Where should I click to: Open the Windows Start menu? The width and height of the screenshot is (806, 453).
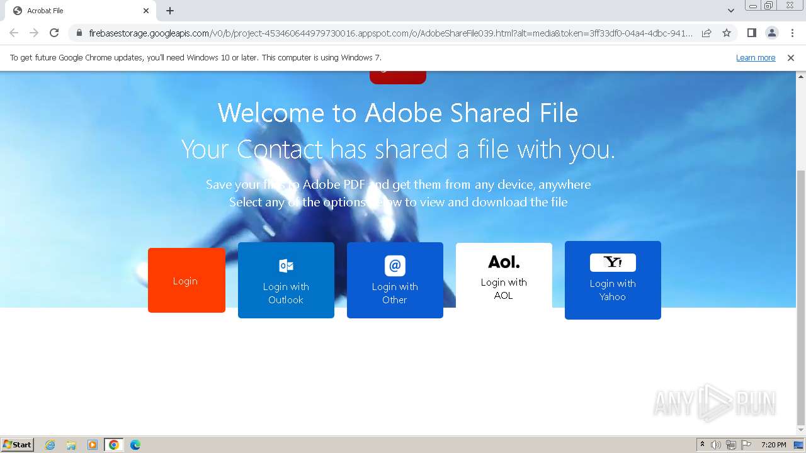point(18,444)
